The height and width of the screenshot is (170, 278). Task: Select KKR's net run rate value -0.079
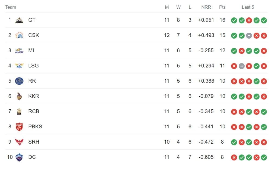click(x=206, y=96)
